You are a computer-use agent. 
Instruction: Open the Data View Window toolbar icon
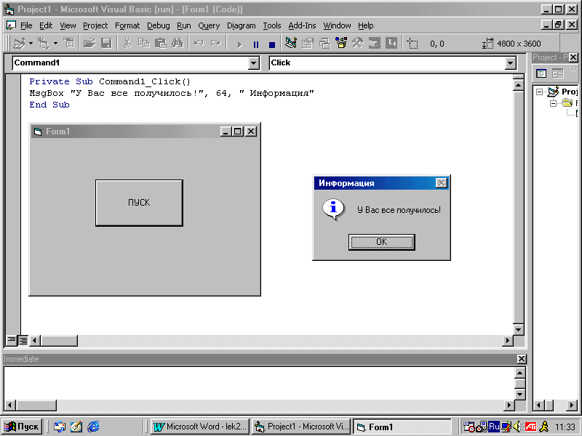coord(375,44)
